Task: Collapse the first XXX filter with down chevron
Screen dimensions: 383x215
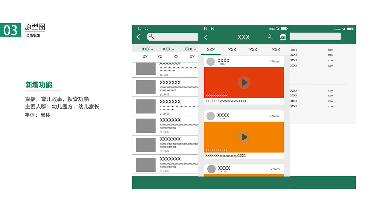Action: (x=146, y=49)
